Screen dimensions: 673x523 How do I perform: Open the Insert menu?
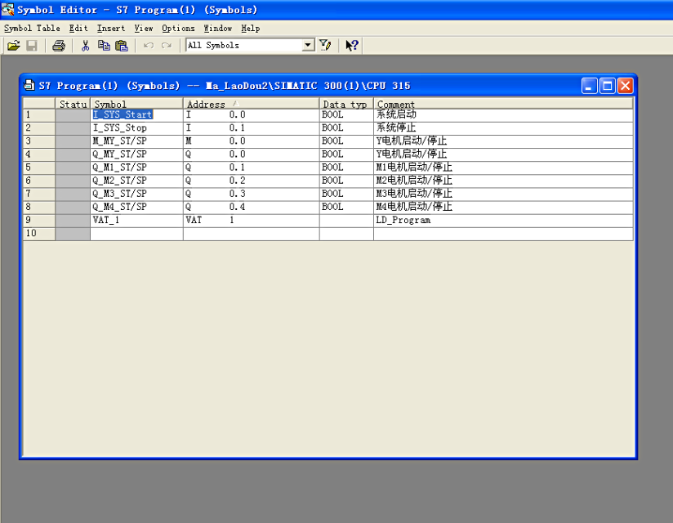pyautogui.click(x=111, y=29)
